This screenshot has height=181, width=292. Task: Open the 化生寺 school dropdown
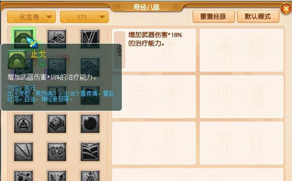[x=32, y=17]
